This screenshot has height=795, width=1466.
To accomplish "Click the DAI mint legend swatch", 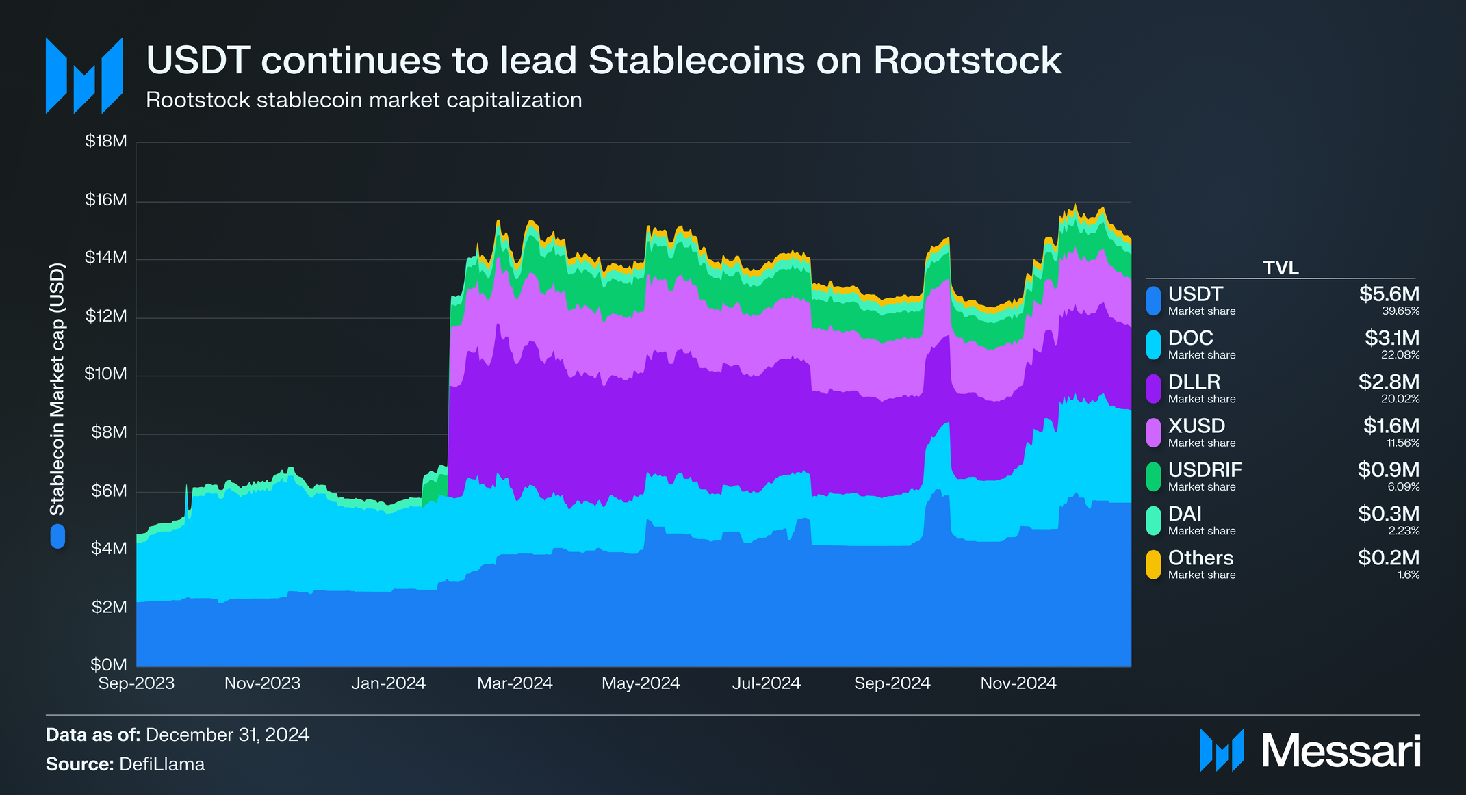I will coord(1153,521).
